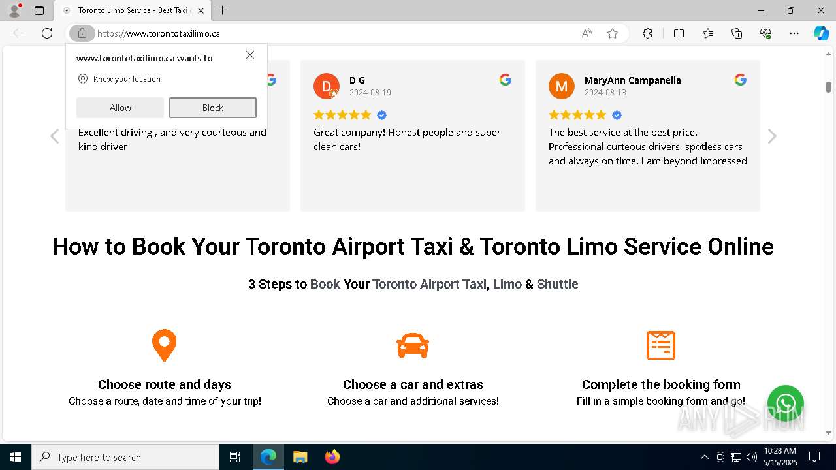
Task: Open Settings and more menu
Action: coord(794,33)
